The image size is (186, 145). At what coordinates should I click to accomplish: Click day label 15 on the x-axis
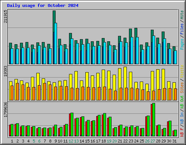click(x=87, y=141)
